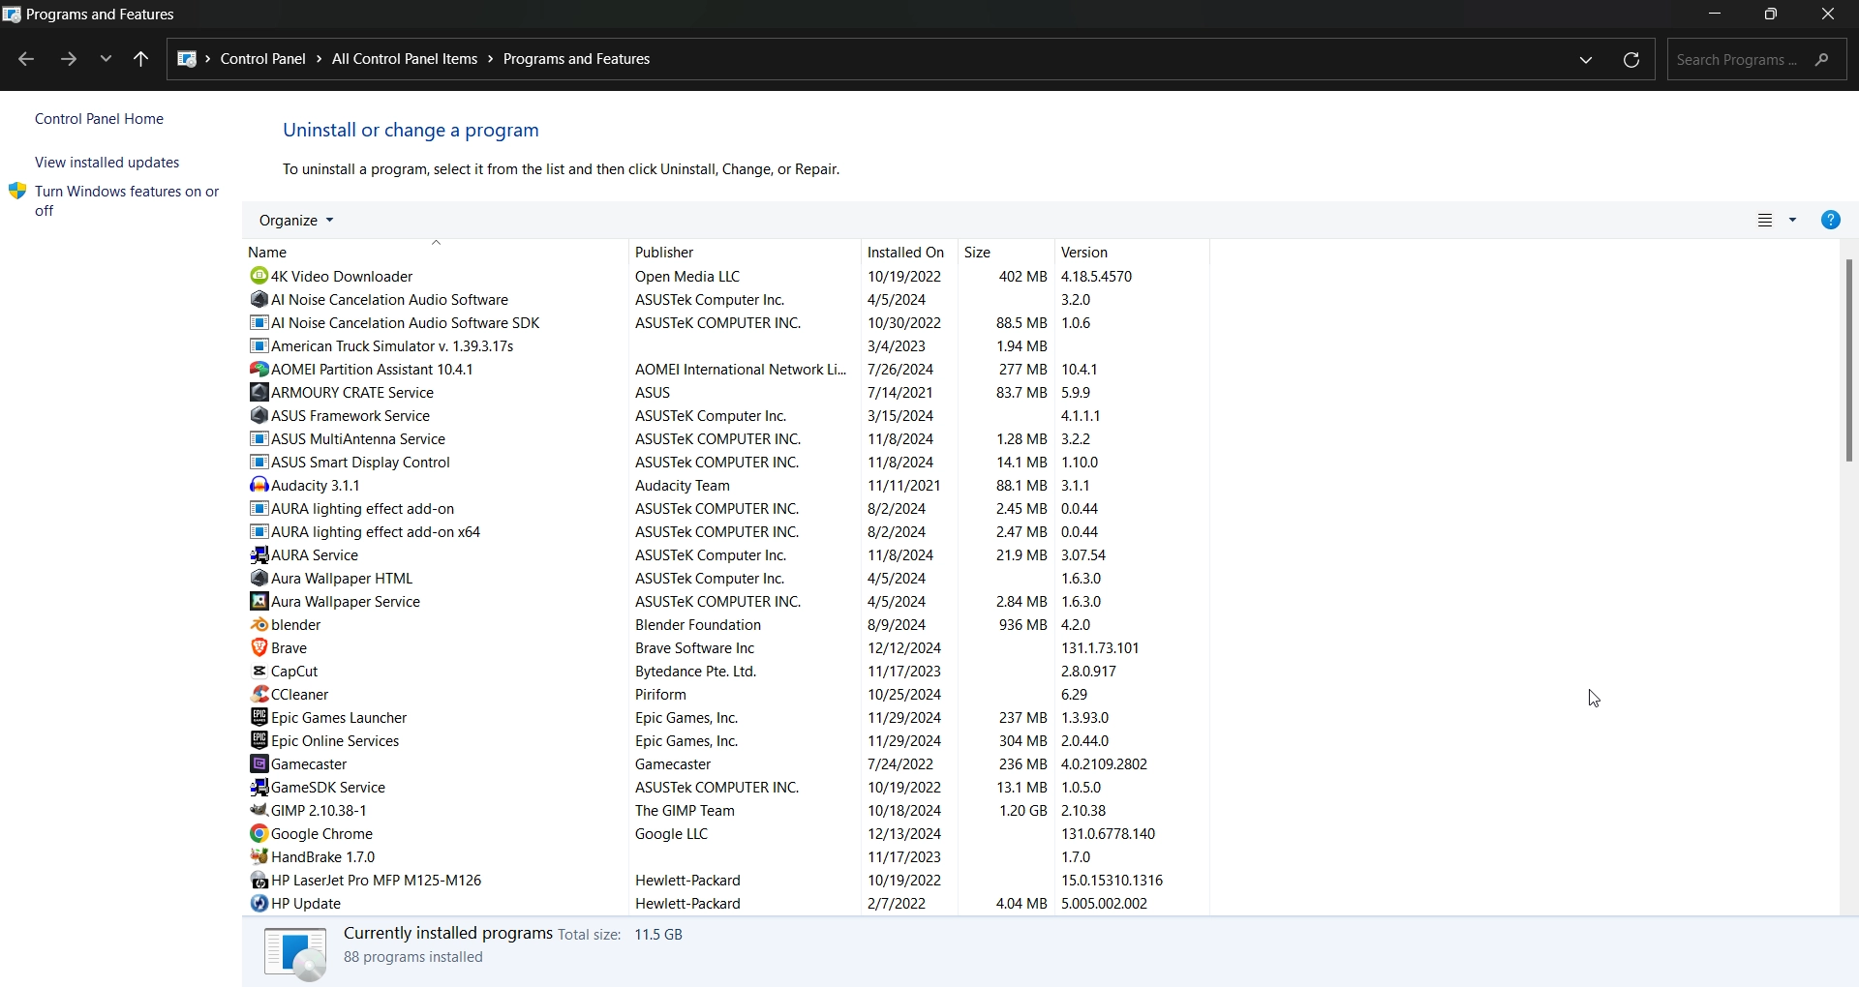Click The GIMP Team publisher cell
The image size is (1859, 987).
685,811
